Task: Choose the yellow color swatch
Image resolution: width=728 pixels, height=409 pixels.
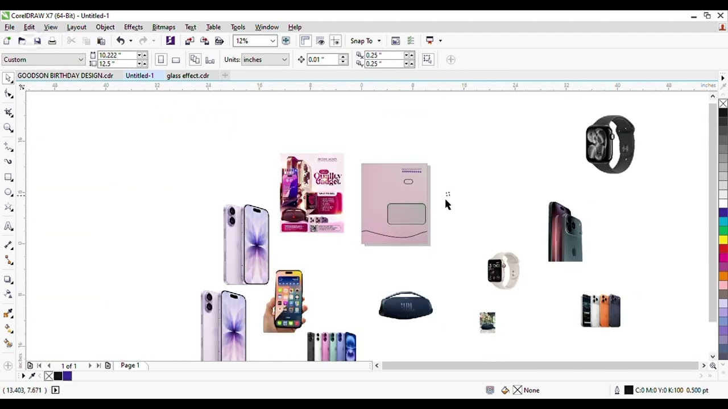Action: (723, 240)
